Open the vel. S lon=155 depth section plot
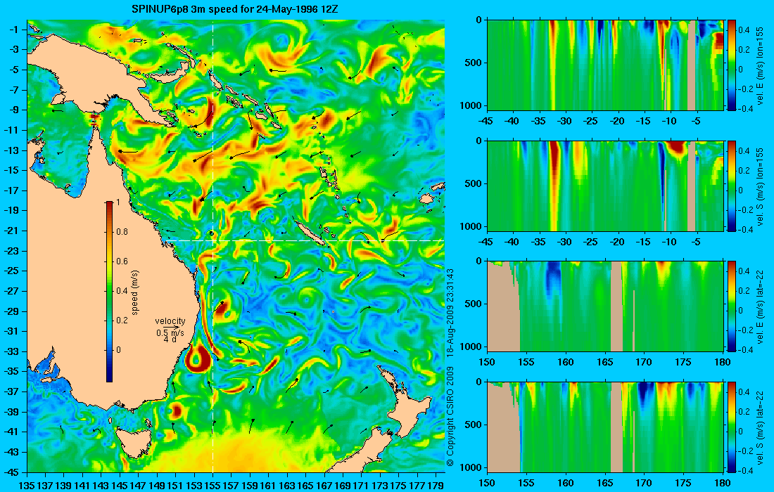The height and width of the screenshot is (492, 774). coord(605,186)
